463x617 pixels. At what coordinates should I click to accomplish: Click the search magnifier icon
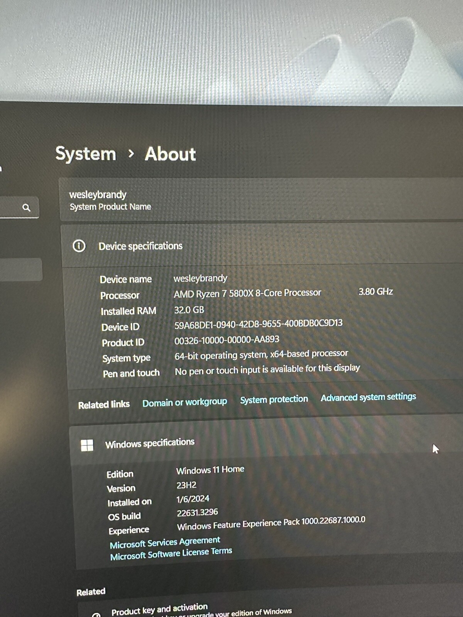pyautogui.click(x=26, y=207)
